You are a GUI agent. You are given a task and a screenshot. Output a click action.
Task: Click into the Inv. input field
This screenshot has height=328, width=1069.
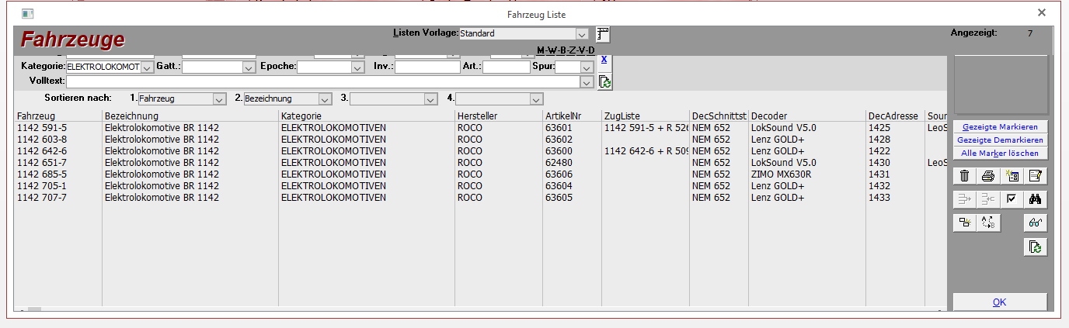pyautogui.click(x=427, y=67)
